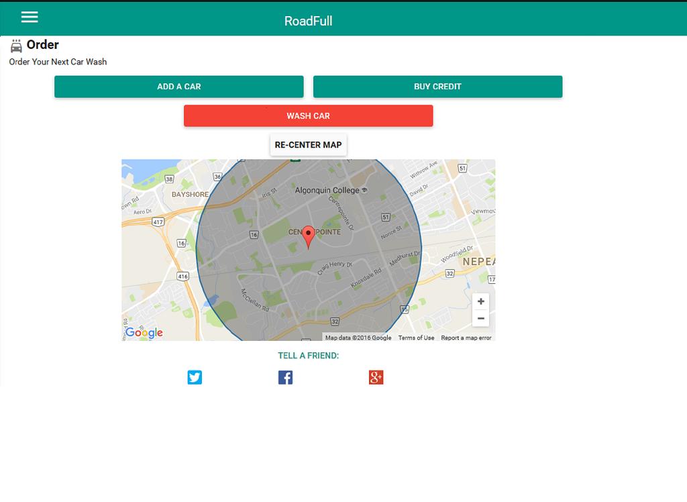Click the RoadFull title in header

click(x=308, y=21)
